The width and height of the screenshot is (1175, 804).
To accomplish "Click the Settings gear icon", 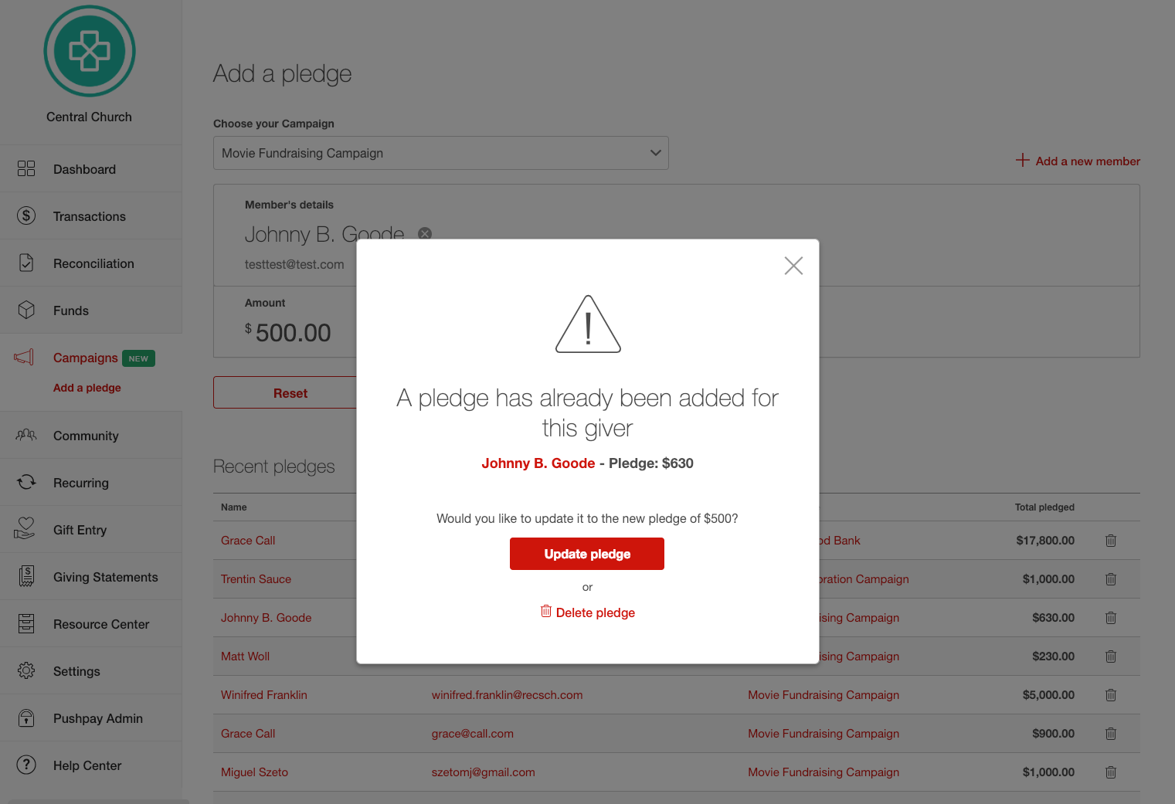I will (26, 671).
